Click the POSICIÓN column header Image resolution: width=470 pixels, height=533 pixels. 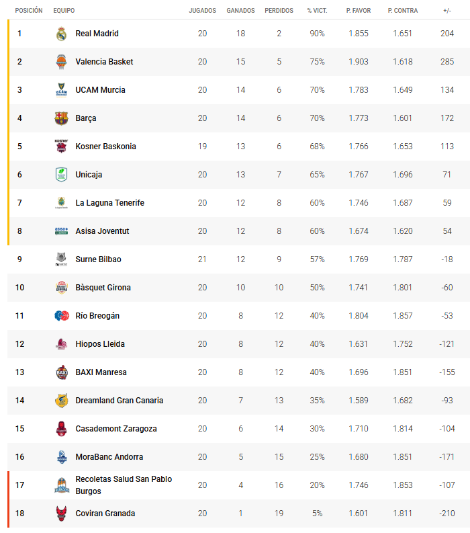(29, 11)
